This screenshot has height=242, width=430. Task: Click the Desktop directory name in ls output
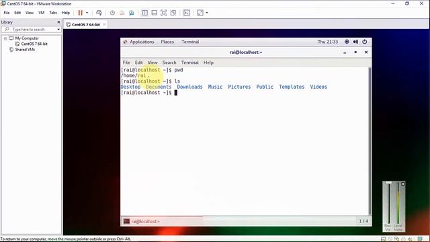tap(130, 87)
